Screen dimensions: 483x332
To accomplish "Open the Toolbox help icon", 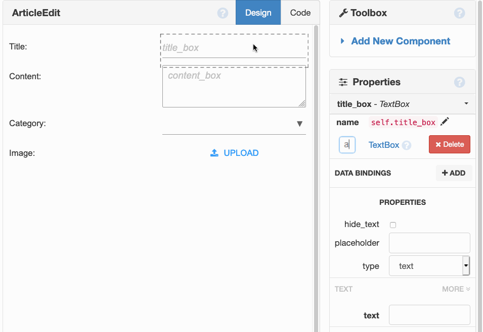I will tap(459, 13).
